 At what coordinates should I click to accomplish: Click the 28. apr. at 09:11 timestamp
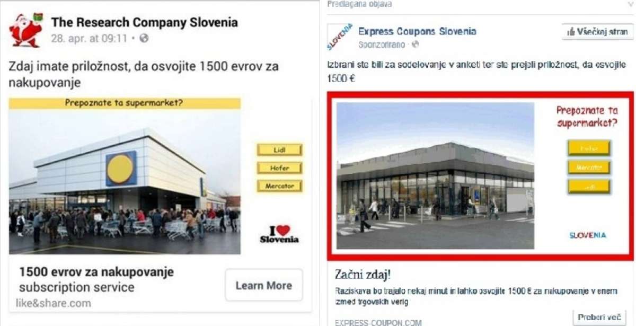[x=89, y=38]
